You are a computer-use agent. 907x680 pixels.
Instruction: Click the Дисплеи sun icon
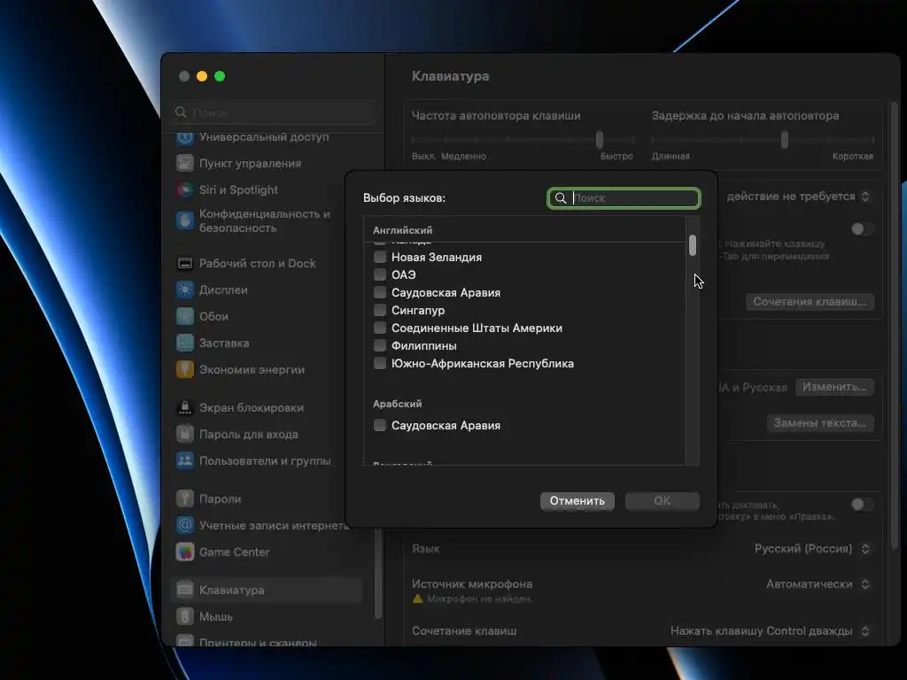point(185,290)
